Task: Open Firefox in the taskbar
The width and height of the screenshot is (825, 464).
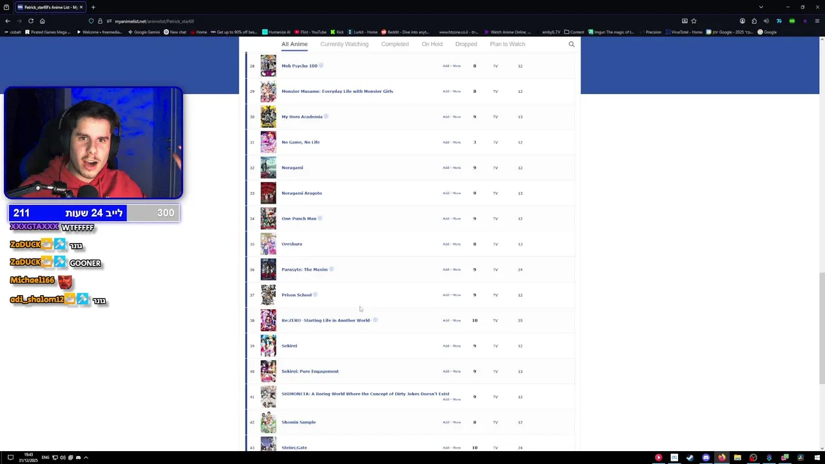Action: click(x=722, y=458)
